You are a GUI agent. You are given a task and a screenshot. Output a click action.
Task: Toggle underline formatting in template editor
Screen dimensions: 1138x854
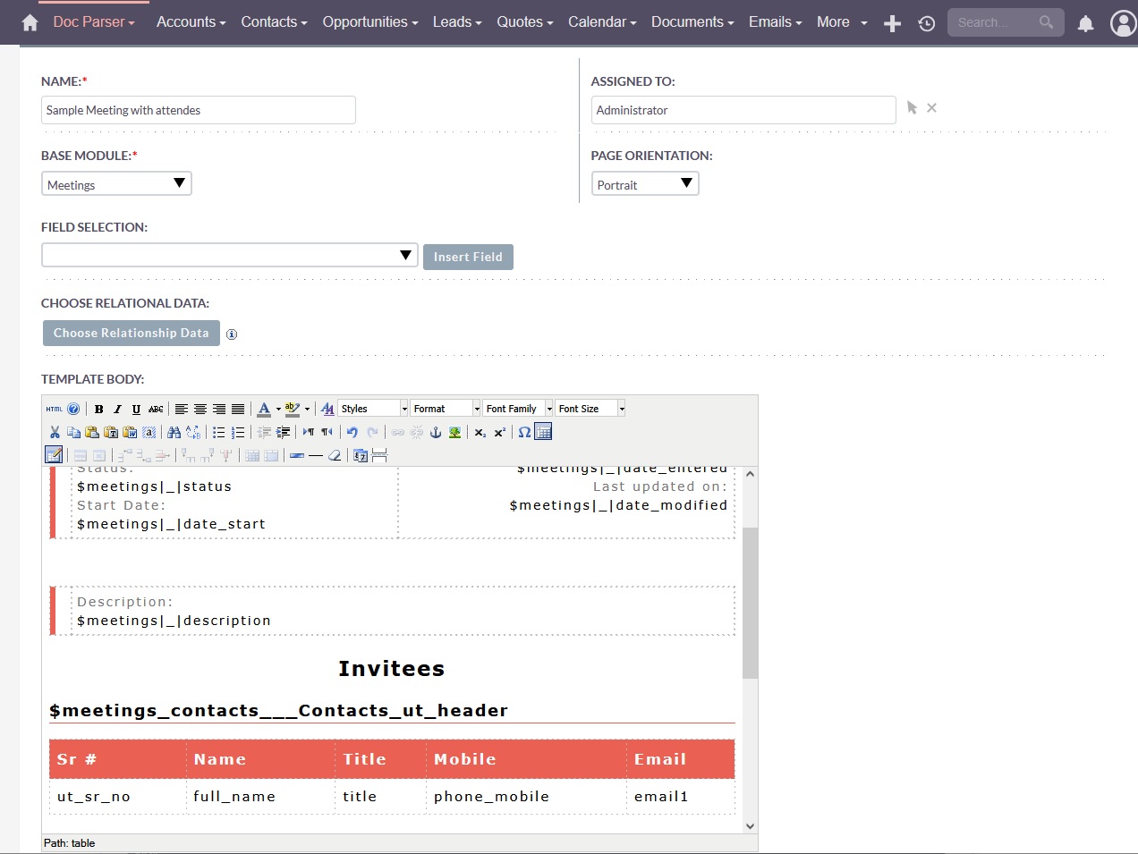pyautogui.click(x=136, y=409)
